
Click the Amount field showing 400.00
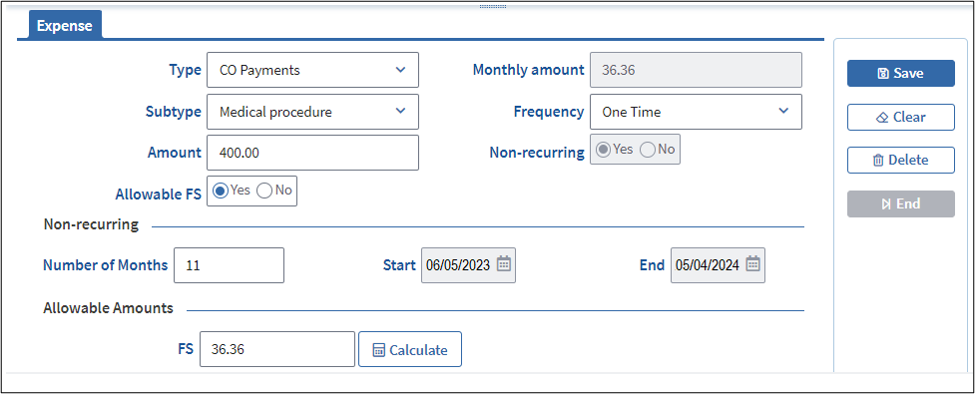[312, 153]
